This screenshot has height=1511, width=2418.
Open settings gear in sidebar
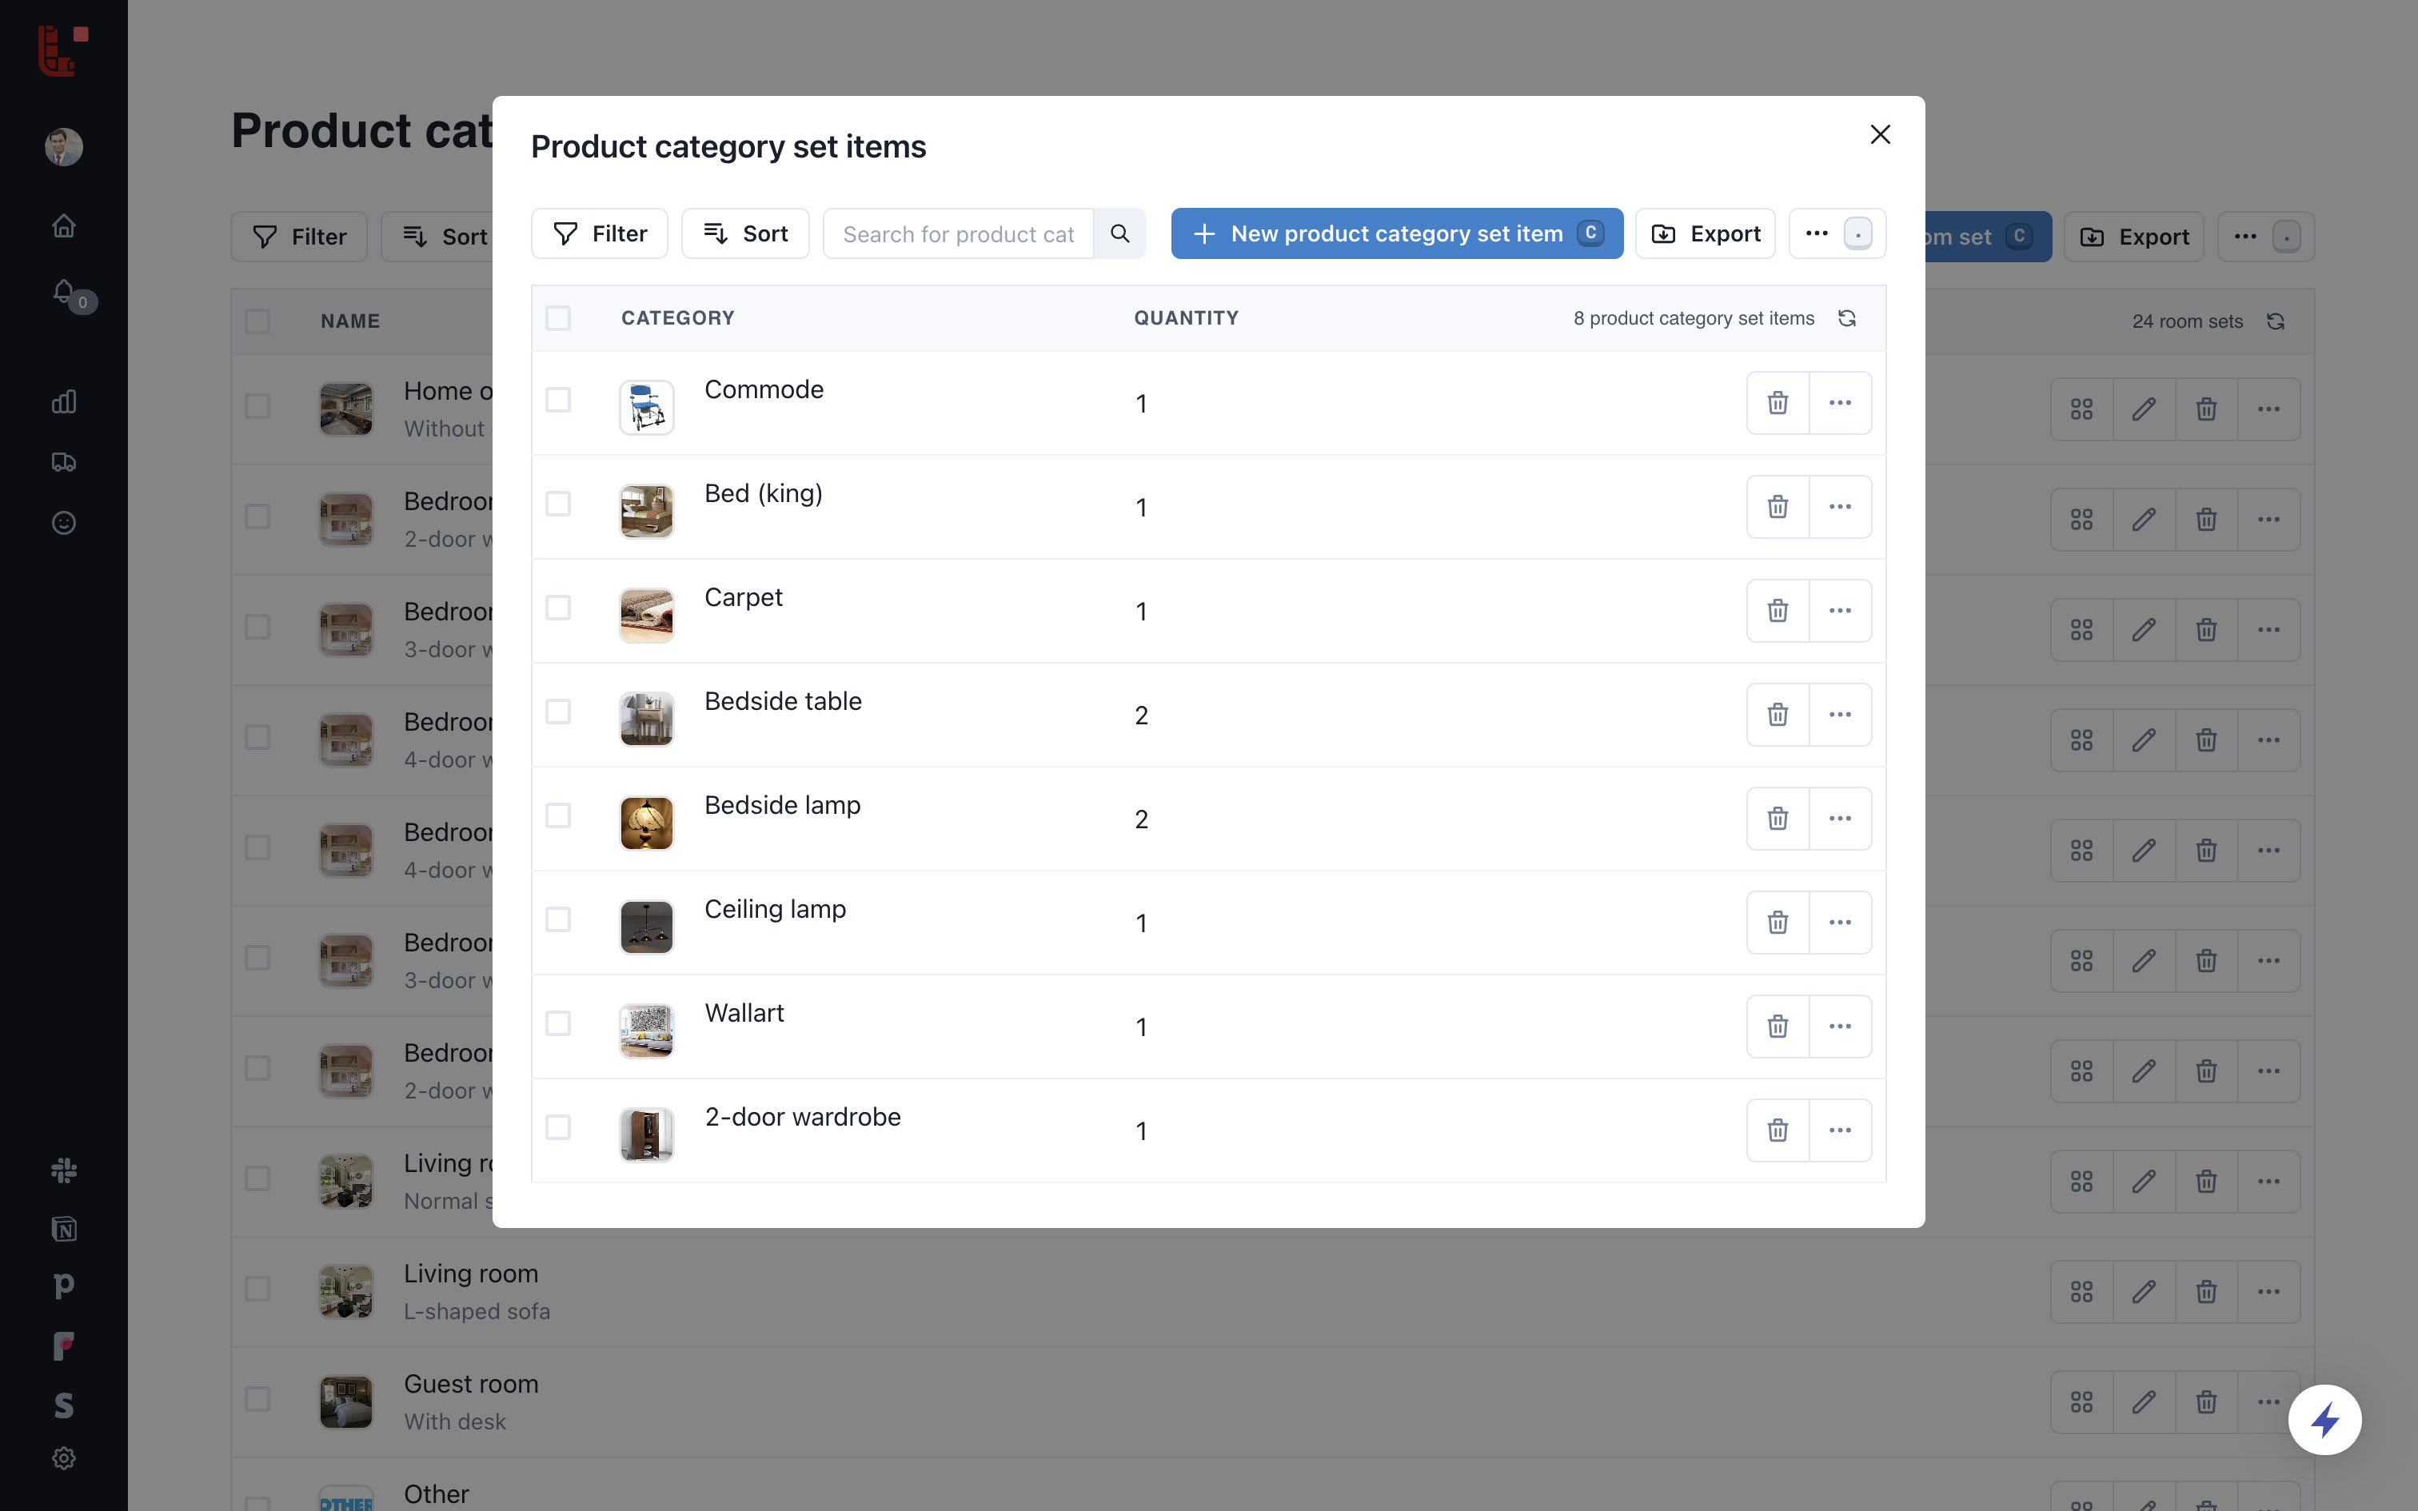[x=64, y=1458]
